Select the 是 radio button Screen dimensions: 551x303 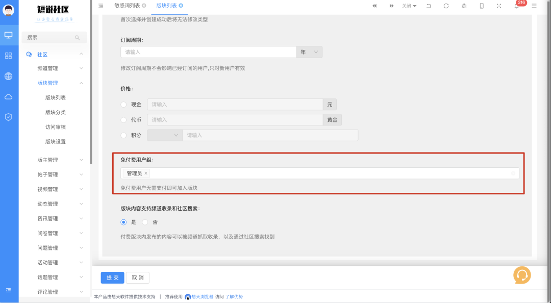(123, 222)
